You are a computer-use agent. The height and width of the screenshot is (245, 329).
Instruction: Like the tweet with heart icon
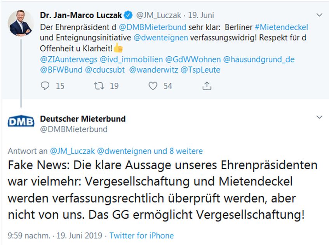pyautogui.click(x=153, y=86)
